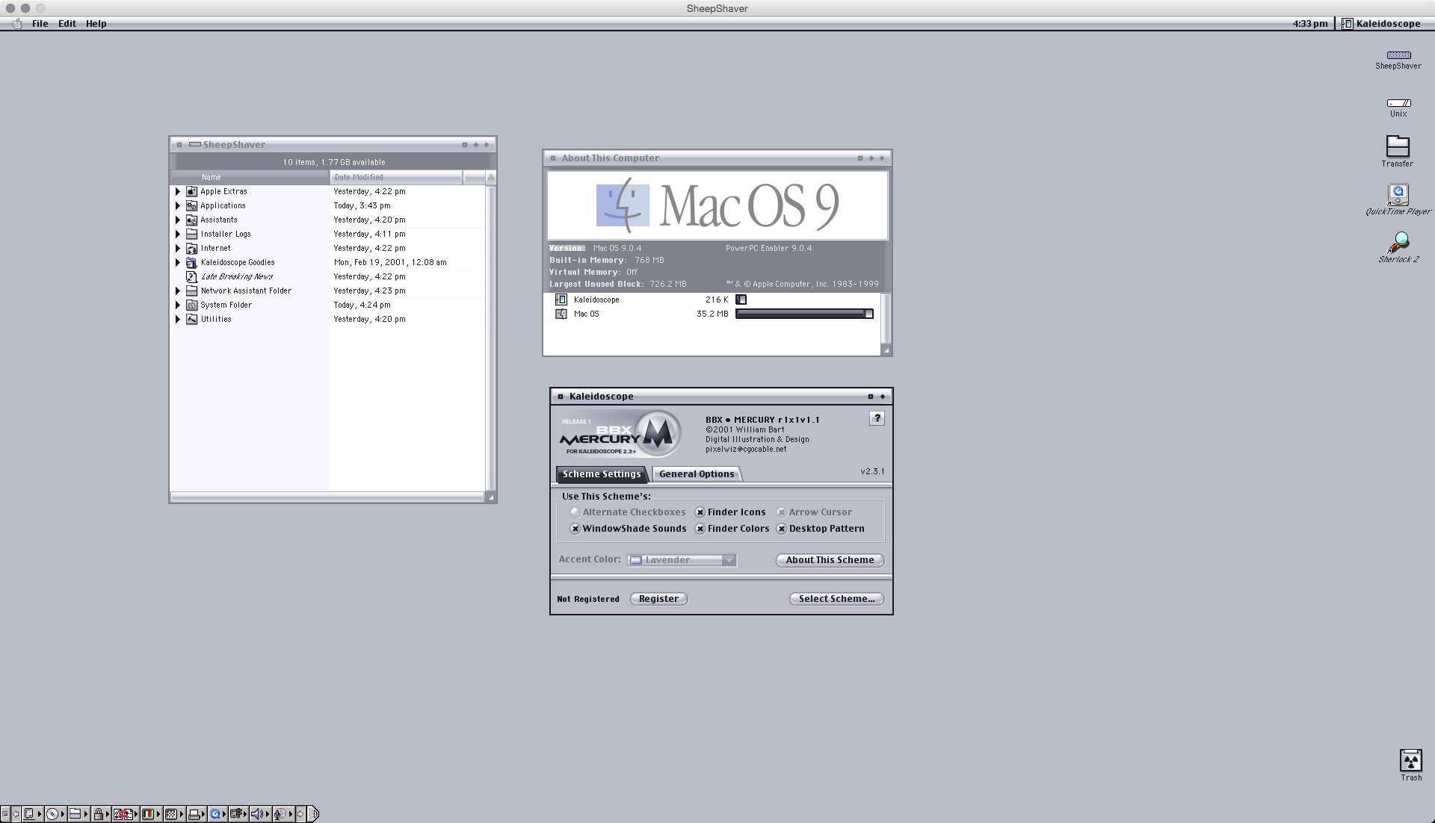Open the Accent Color Lavender dropdown
Viewport: 1435px width, 823px height.
(x=682, y=560)
